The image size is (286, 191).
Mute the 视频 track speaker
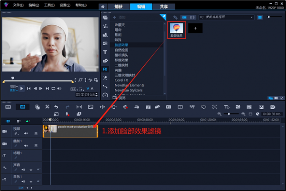point(26,133)
